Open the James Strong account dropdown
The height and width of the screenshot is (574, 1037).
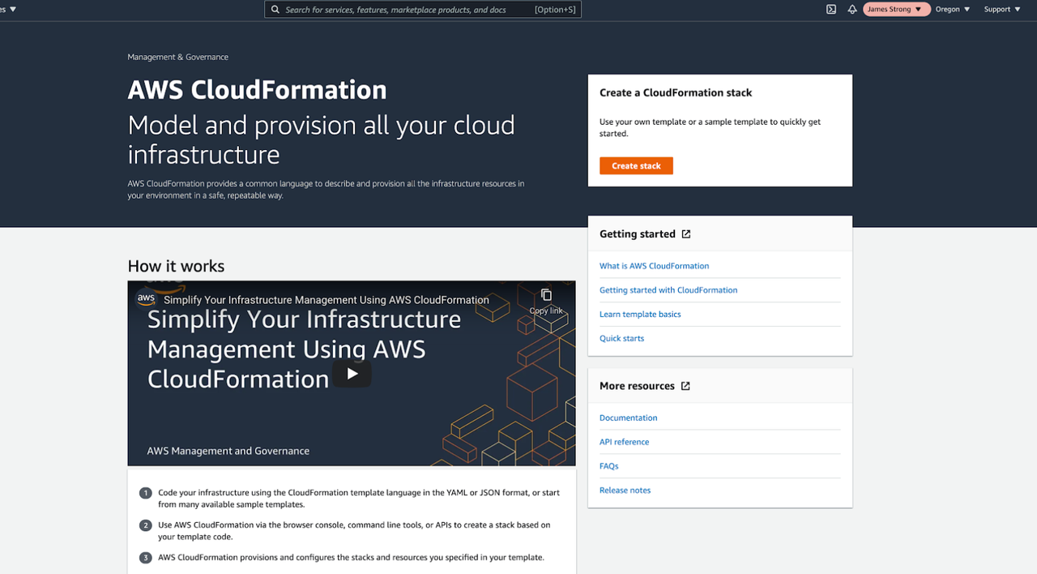tap(896, 9)
